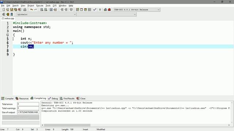The height and width of the screenshot is (131, 234).
Task: Click the red Delete profiling information icon
Action: pos(109,10)
